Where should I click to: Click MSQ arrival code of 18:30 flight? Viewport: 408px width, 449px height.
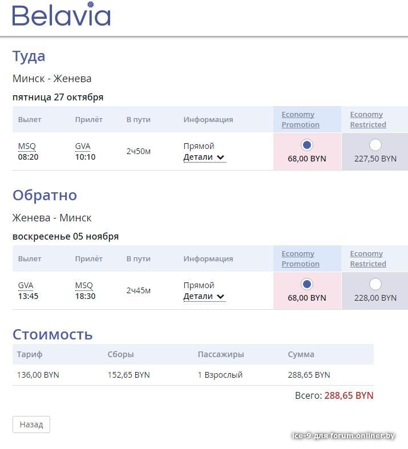coord(84,285)
